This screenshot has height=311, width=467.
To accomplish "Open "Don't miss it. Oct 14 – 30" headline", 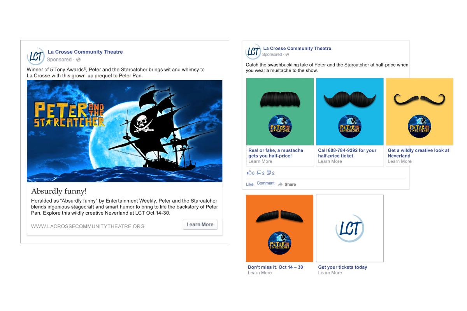I will (x=276, y=267).
